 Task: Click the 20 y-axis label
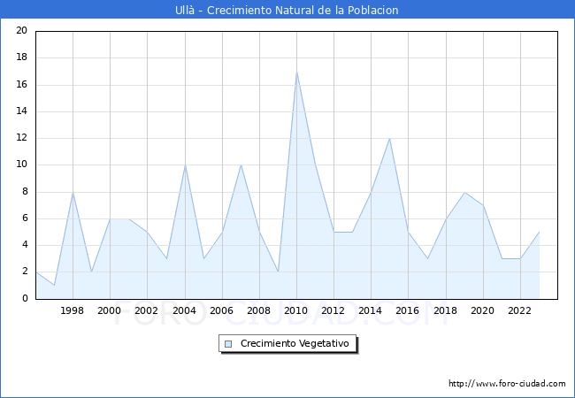click(x=21, y=31)
